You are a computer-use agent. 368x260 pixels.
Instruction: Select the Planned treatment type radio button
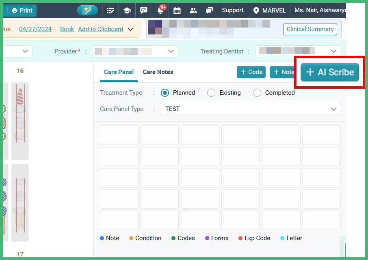tap(165, 93)
